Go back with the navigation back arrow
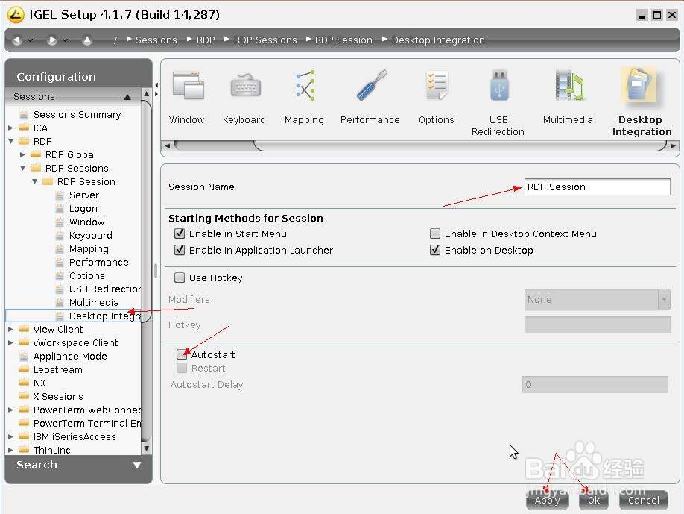This screenshot has width=684, height=514. pos(17,40)
